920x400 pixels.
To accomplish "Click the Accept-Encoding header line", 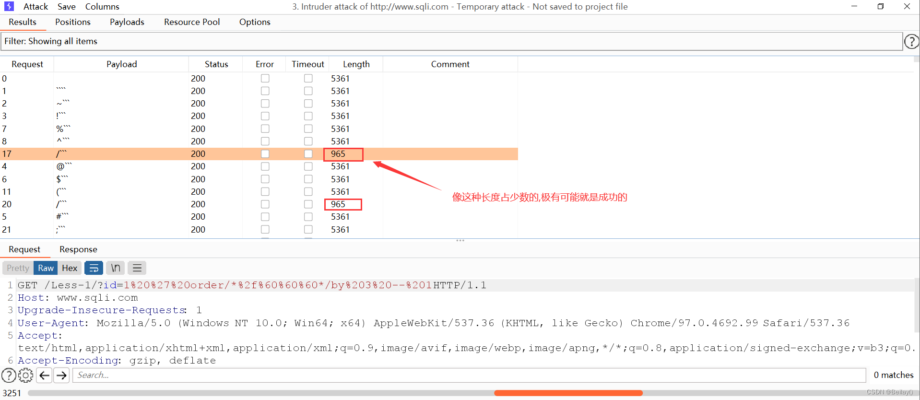I will coord(117,361).
